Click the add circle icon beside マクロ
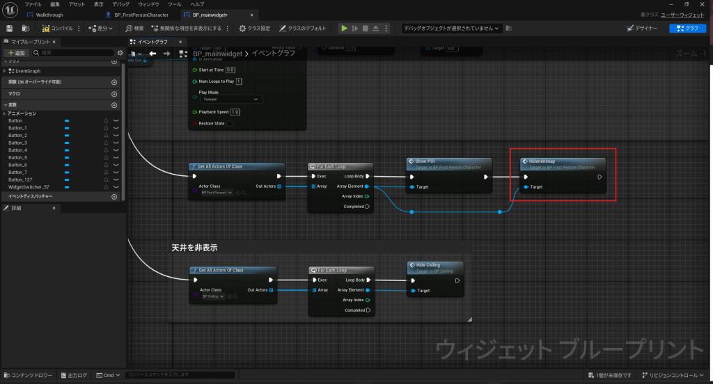The image size is (713, 384). pyautogui.click(x=114, y=93)
